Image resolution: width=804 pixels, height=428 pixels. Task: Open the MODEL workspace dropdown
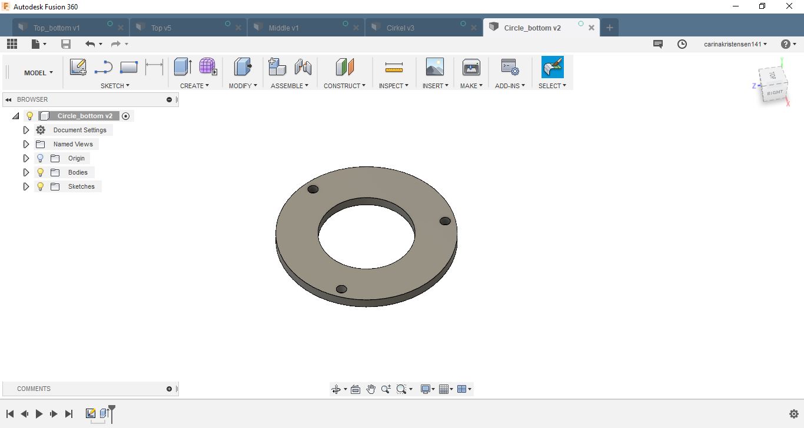tap(38, 73)
